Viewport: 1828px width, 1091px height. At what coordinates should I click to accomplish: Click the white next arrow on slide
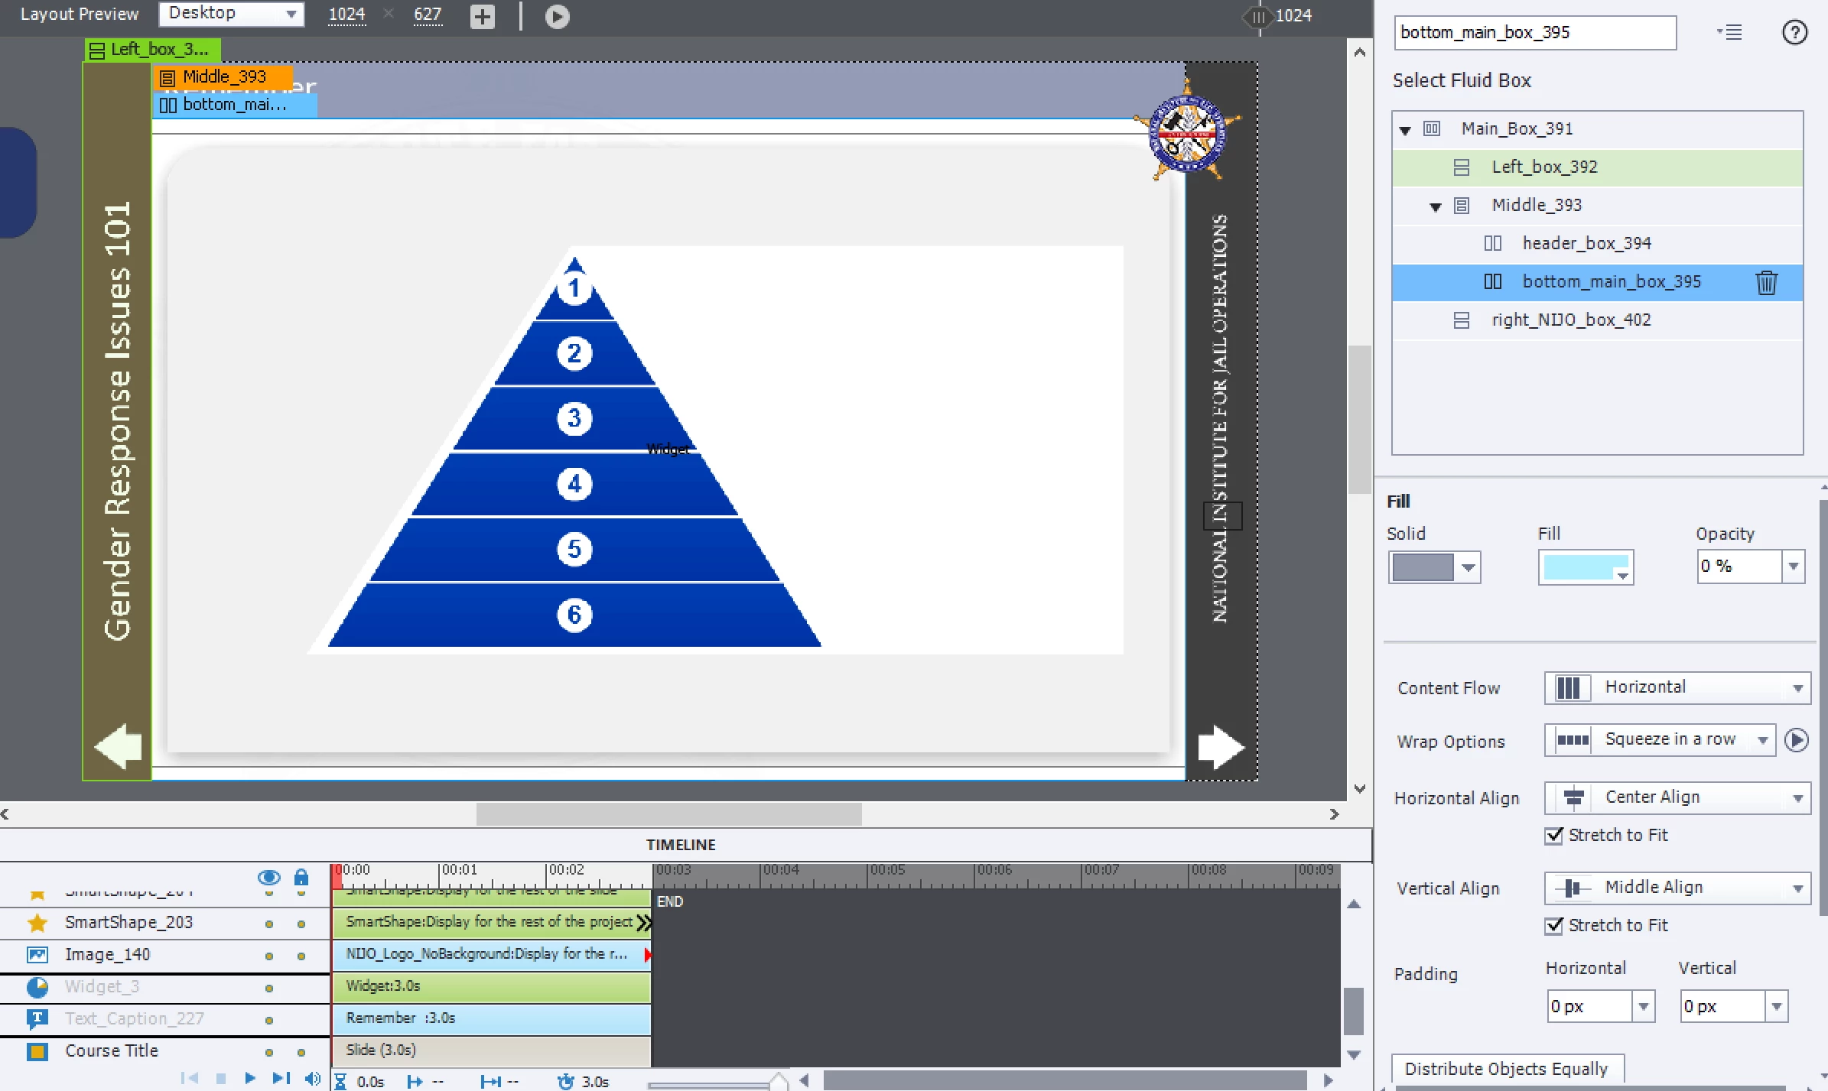click(x=1221, y=746)
